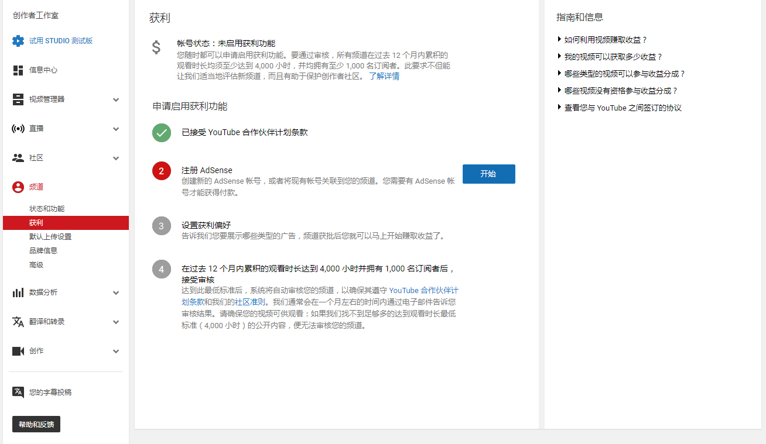This screenshot has height=444, width=766.
Task: Click the subtitle contributions icon beside 您的字幕投稿
Action: click(18, 392)
